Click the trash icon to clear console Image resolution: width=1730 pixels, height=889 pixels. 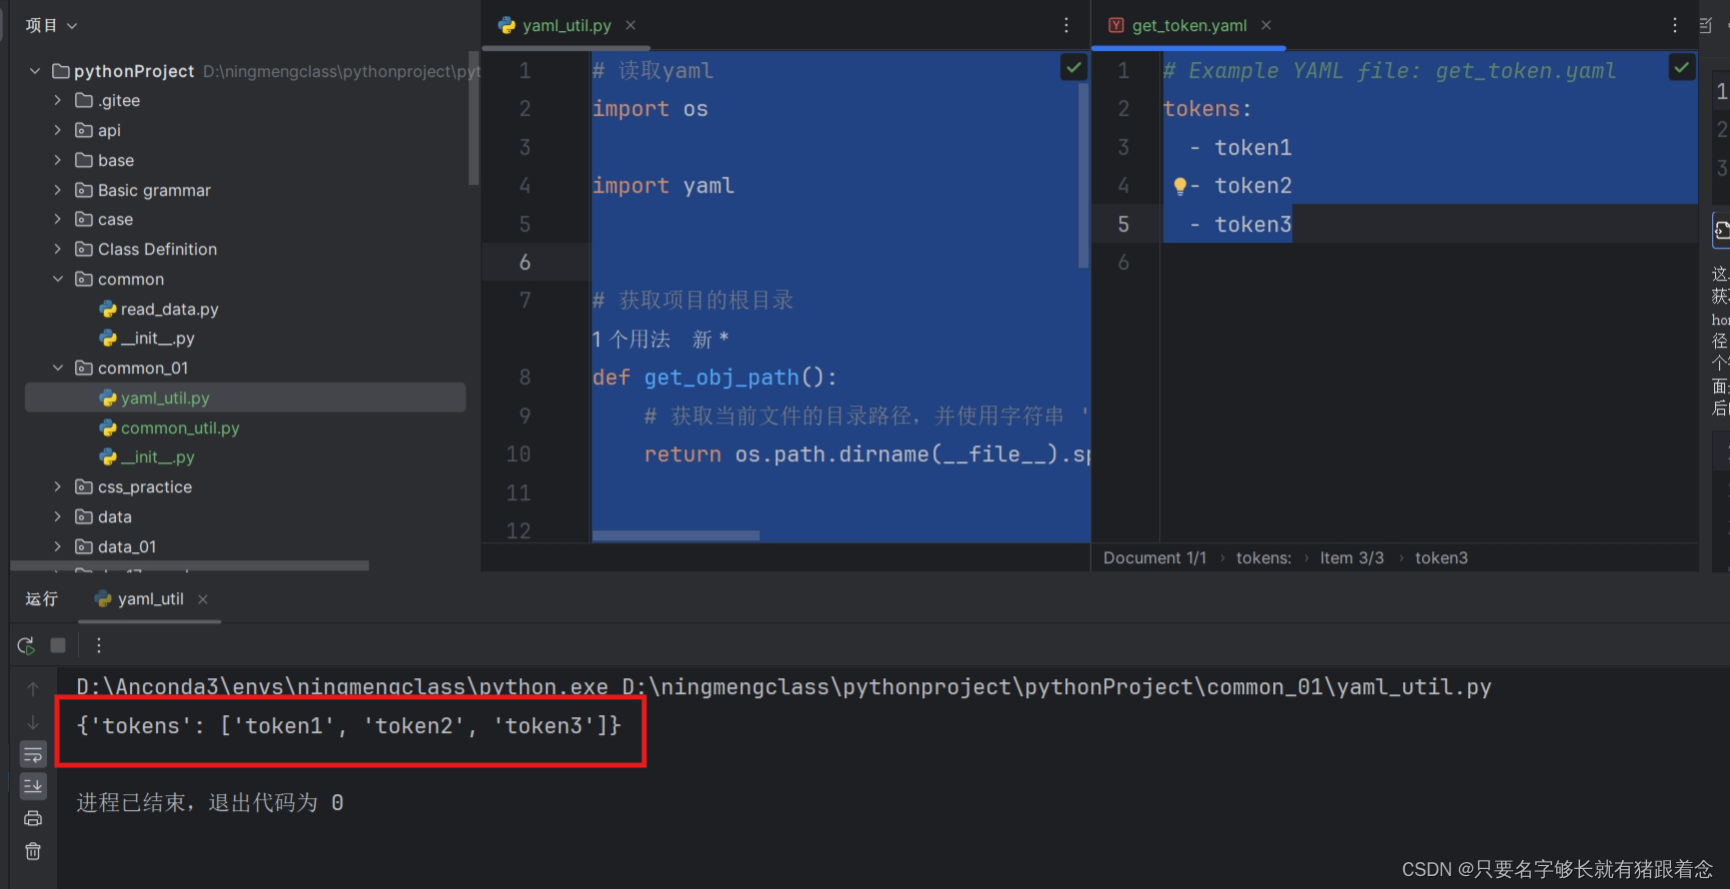point(33,851)
